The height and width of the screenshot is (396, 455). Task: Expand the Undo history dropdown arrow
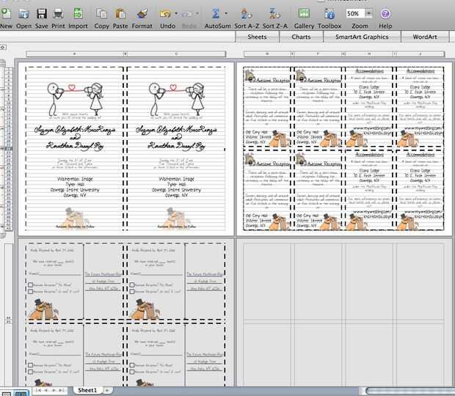pyautogui.click(x=176, y=13)
